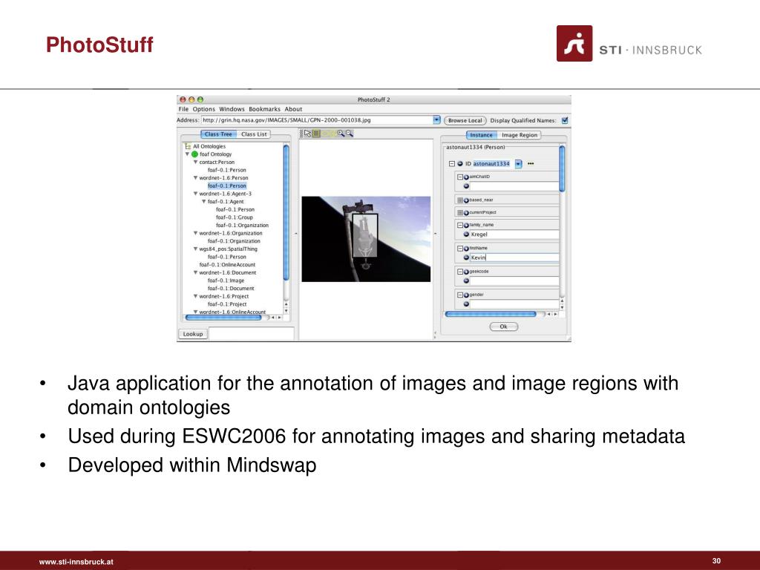Remove the Kevin value using its minus icon
The image size is (760, 570).
466,258
